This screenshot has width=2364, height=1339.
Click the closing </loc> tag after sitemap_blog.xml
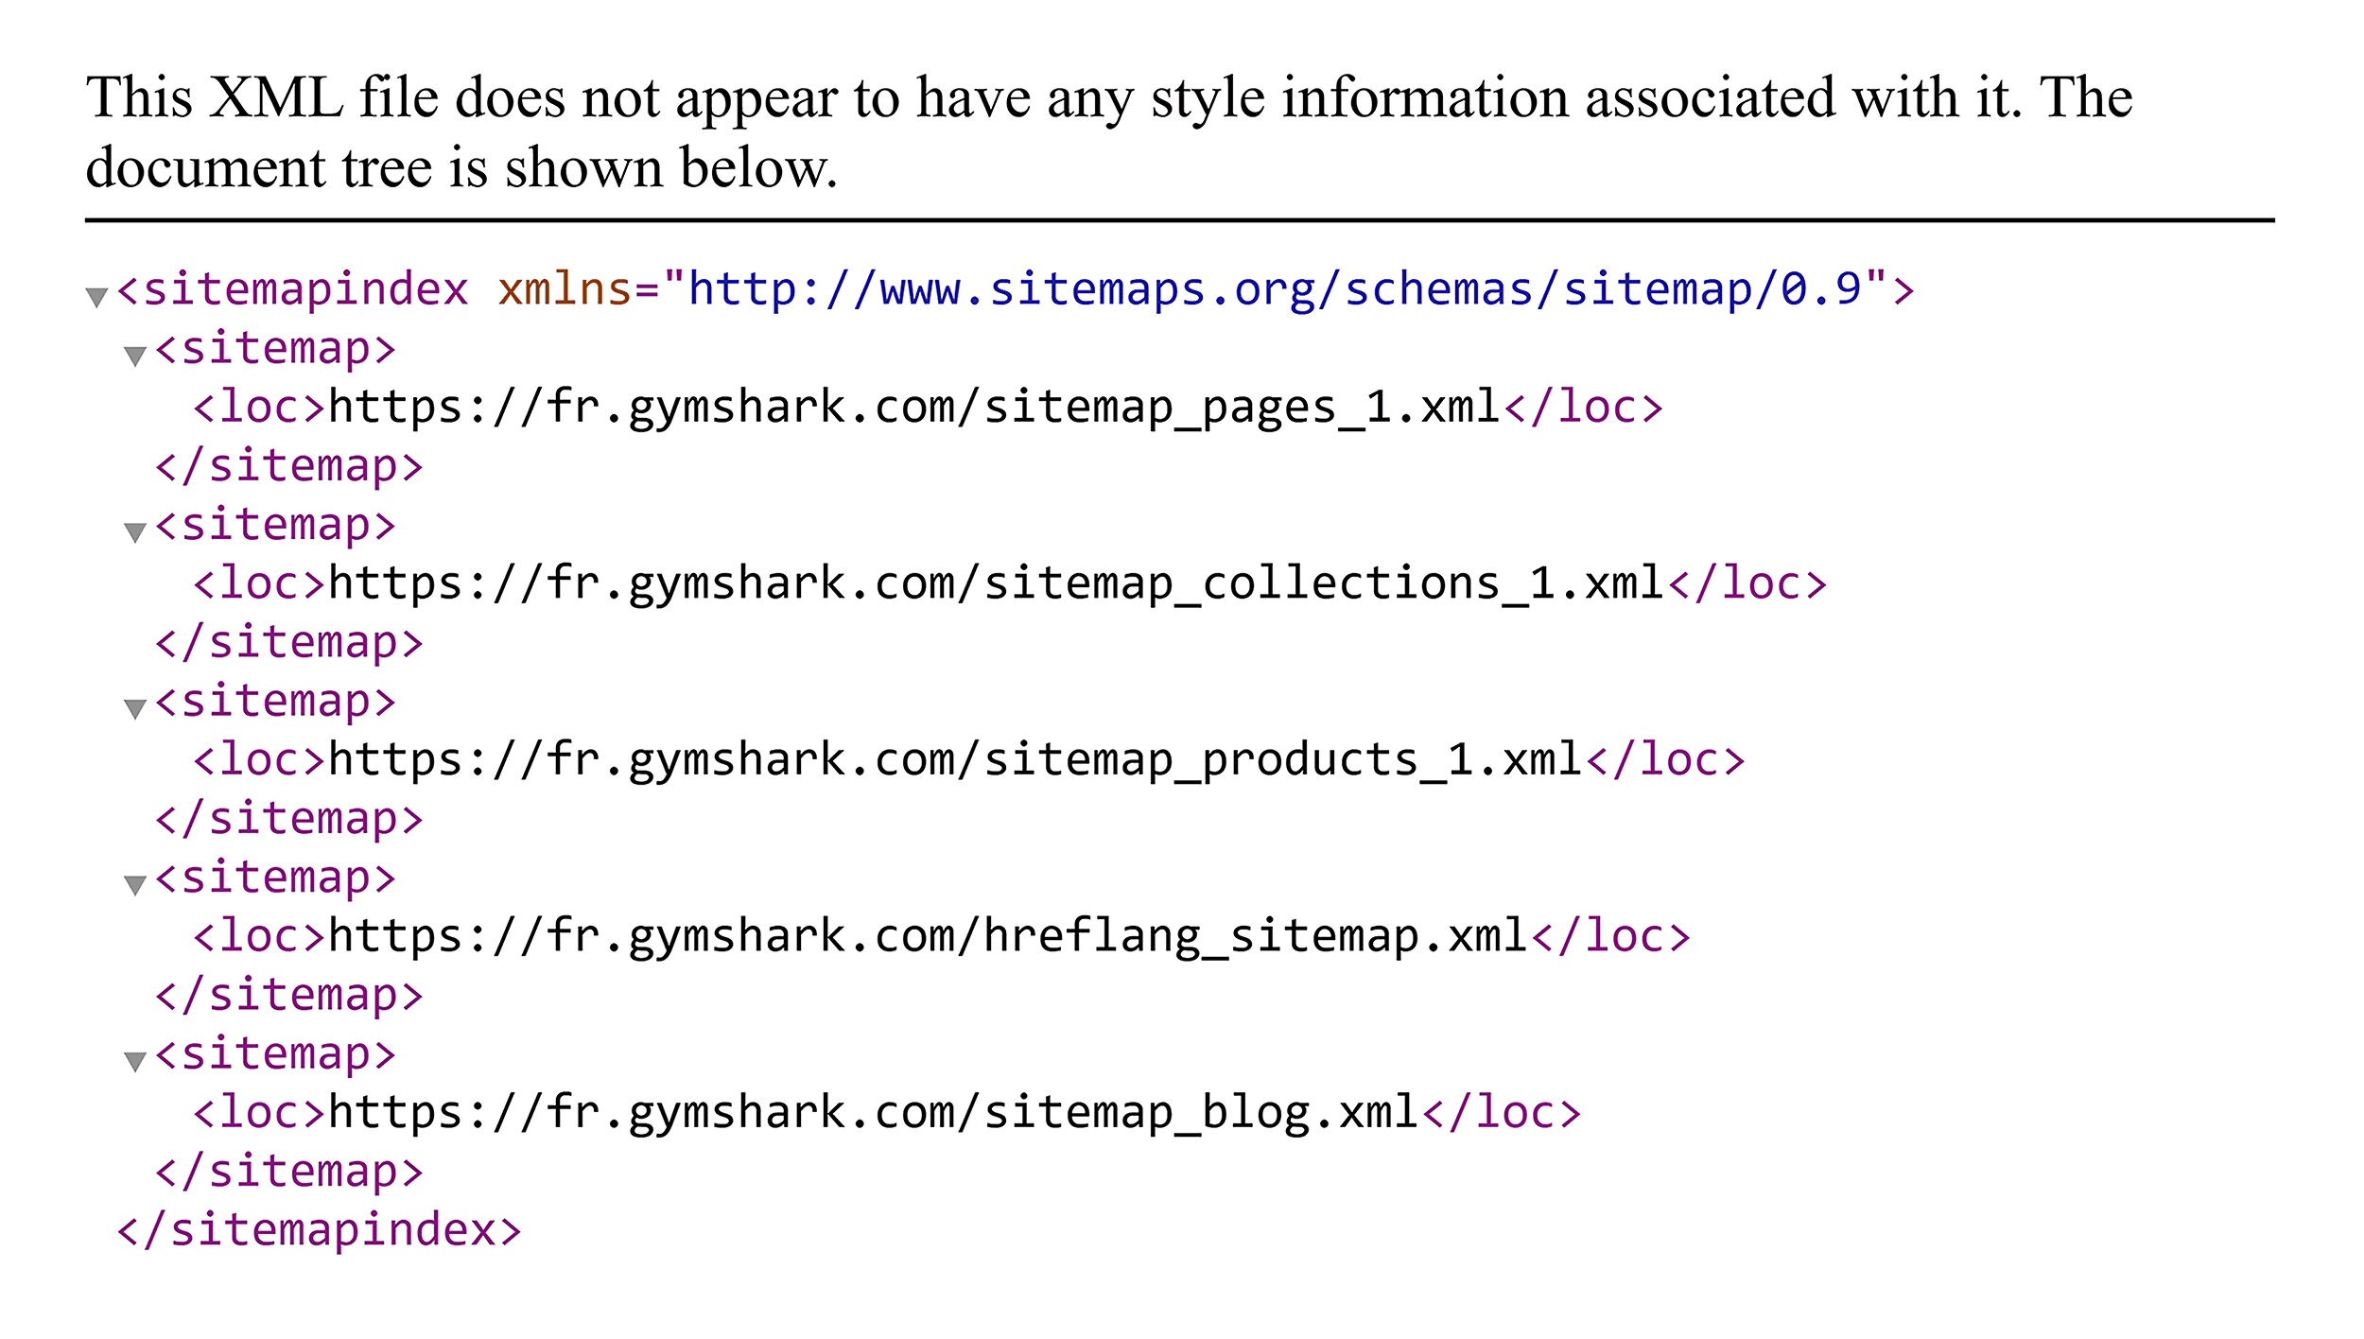tap(1502, 1113)
